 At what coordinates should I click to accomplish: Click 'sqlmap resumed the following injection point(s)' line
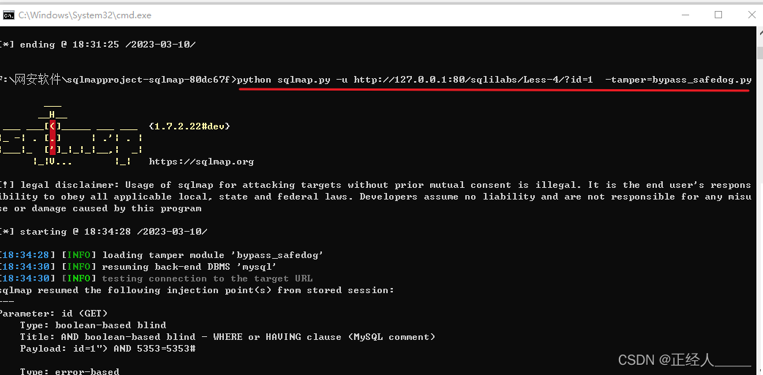click(x=197, y=290)
